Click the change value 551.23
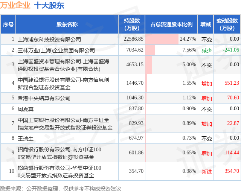This screenshot has height=192, width=241. tap(232, 83)
